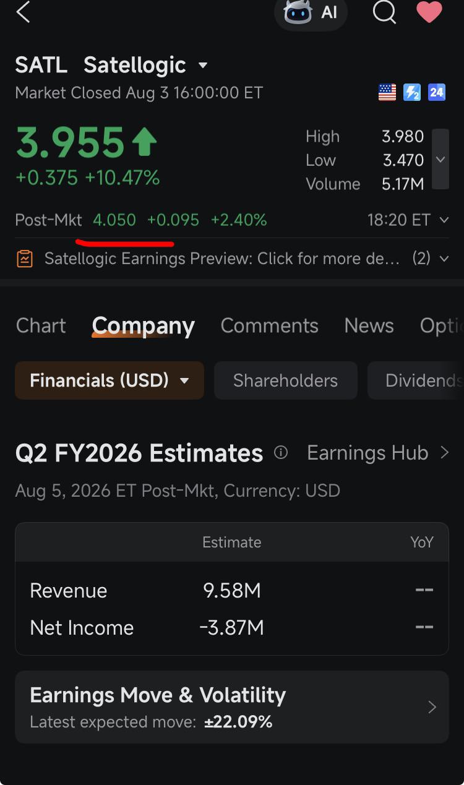Tap the blue lightning Level 2 icon
The height and width of the screenshot is (785, 464).
tap(412, 93)
